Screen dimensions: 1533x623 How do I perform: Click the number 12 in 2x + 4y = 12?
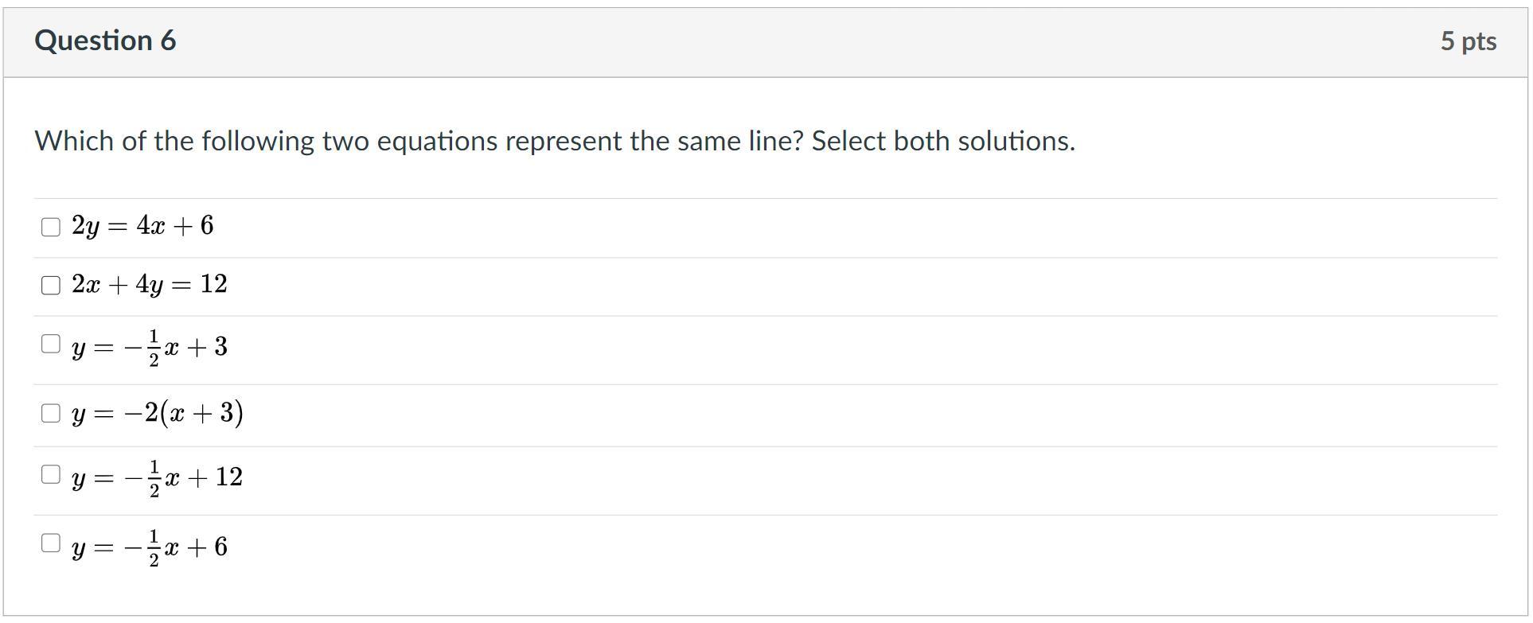pos(213,284)
